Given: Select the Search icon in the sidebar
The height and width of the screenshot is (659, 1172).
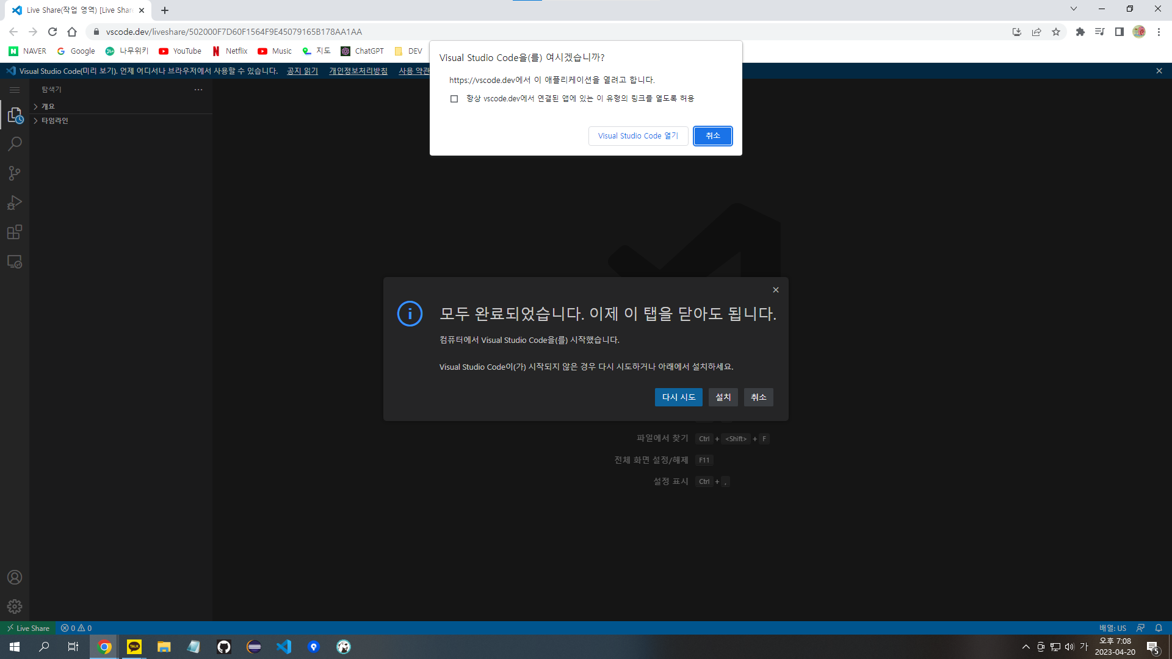Looking at the screenshot, I should [x=15, y=144].
